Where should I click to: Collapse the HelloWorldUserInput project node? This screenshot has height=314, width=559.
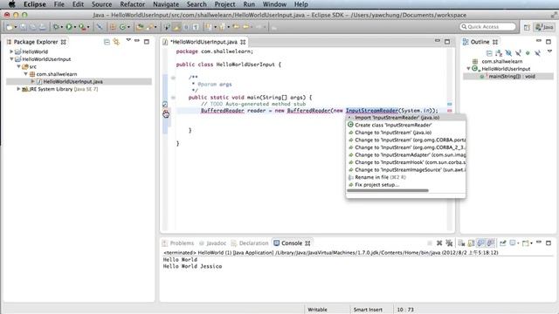pos(11,59)
